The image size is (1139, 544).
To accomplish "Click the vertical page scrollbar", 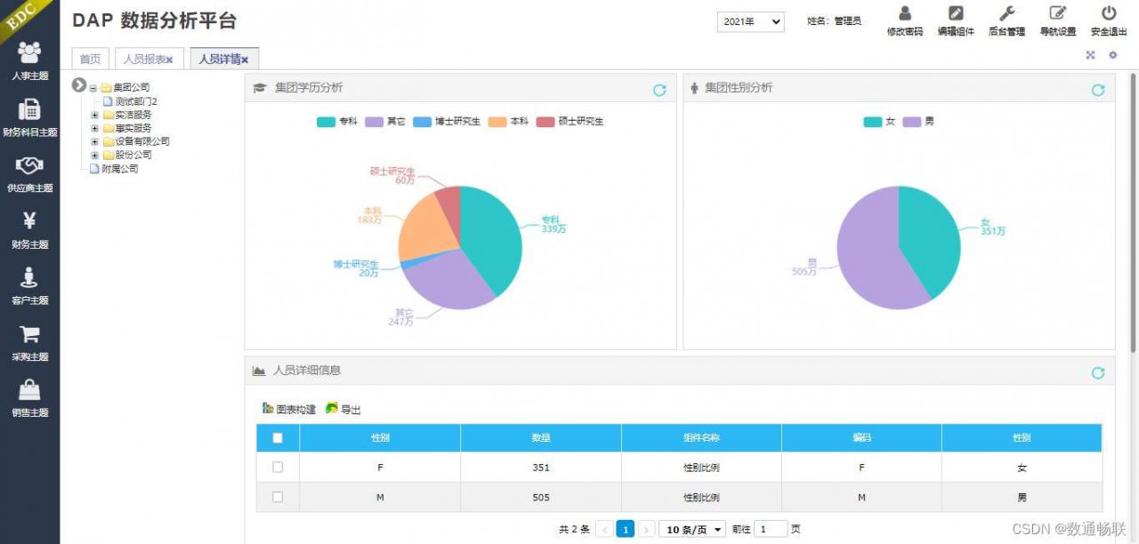I will point(1133,213).
